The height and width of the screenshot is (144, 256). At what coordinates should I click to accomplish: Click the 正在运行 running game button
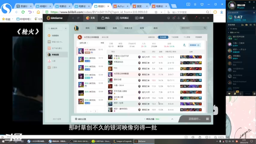[x=194, y=119]
